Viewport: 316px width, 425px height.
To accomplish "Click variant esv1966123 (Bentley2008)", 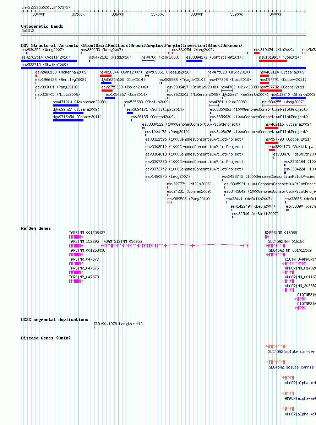I will click(x=61, y=80).
